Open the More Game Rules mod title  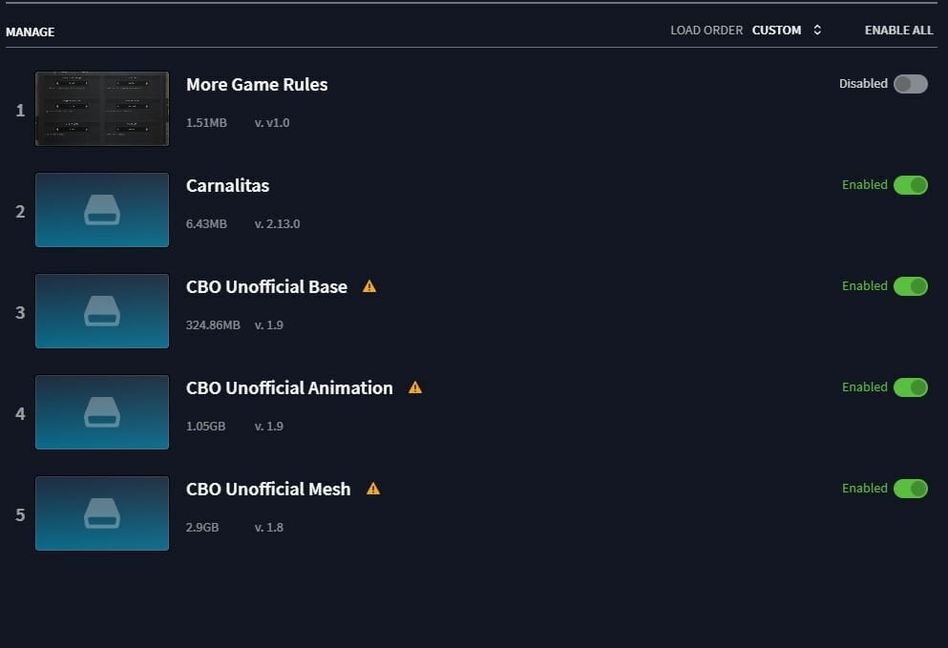[257, 84]
